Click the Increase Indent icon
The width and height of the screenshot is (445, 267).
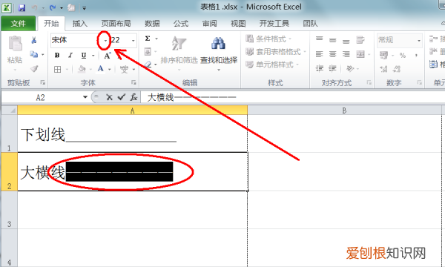point(332,68)
